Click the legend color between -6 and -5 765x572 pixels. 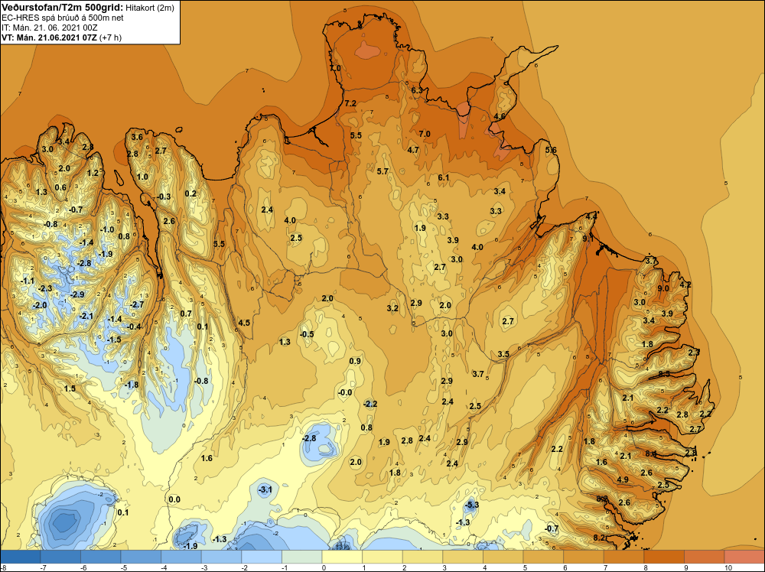click(101, 557)
